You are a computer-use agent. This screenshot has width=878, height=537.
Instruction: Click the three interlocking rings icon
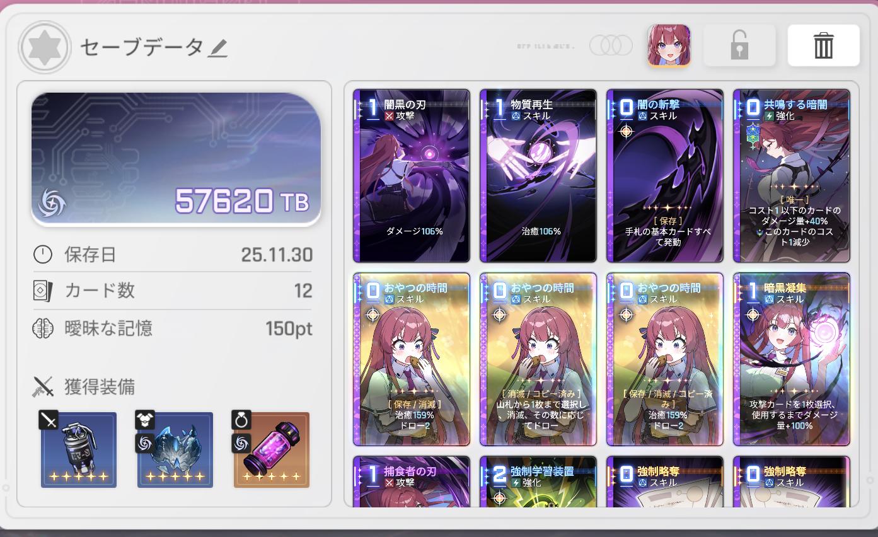tap(611, 45)
